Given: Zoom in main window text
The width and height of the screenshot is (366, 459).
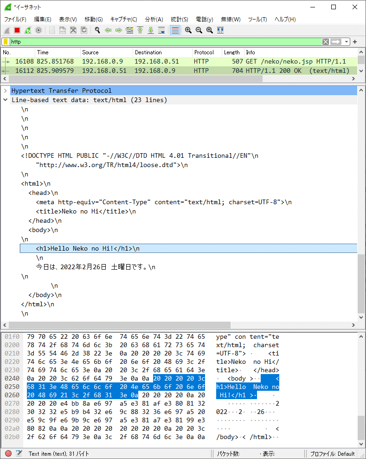Looking at the screenshot, I should coord(188,30).
